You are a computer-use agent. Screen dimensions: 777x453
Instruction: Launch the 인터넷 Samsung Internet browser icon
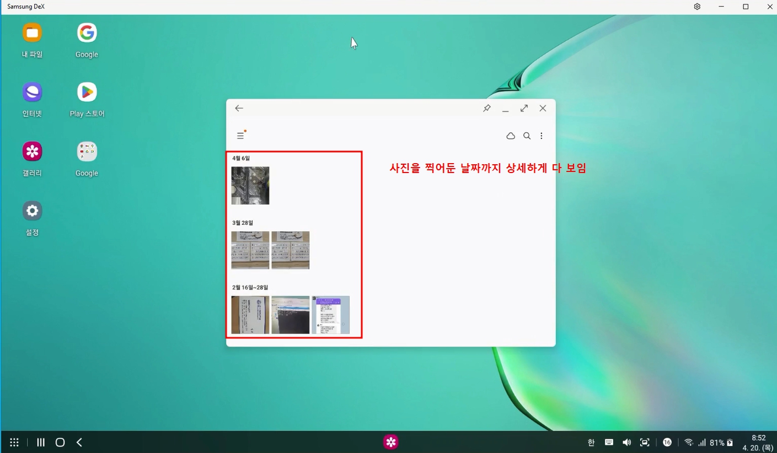pos(33,92)
